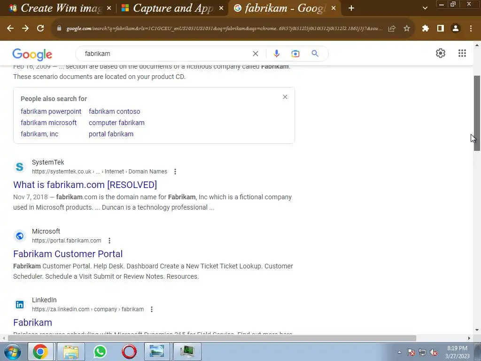Click the horizontal scrollbar right arrow
The image size is (481, 361).
click(x=469, y=338)
